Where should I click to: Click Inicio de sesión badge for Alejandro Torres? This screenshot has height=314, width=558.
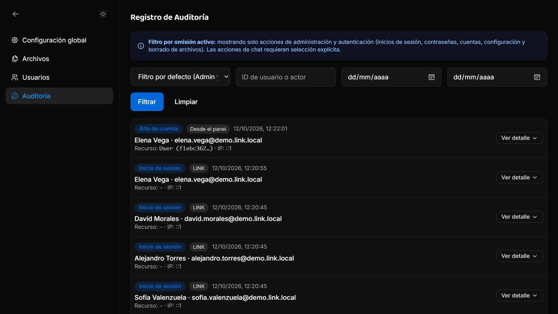click(160, 247)
